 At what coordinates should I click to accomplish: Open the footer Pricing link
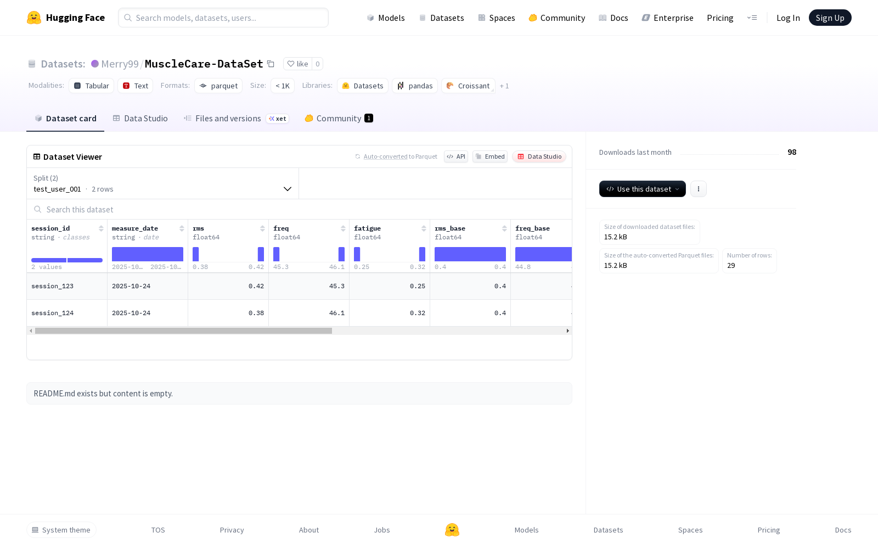[769, 530]
